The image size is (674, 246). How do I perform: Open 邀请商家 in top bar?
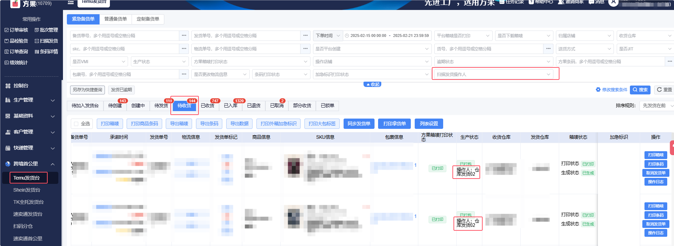click(x=571, y=2)
